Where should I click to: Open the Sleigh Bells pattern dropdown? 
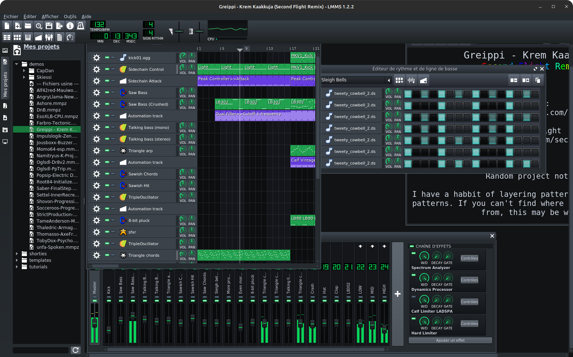tap(389, 80)
